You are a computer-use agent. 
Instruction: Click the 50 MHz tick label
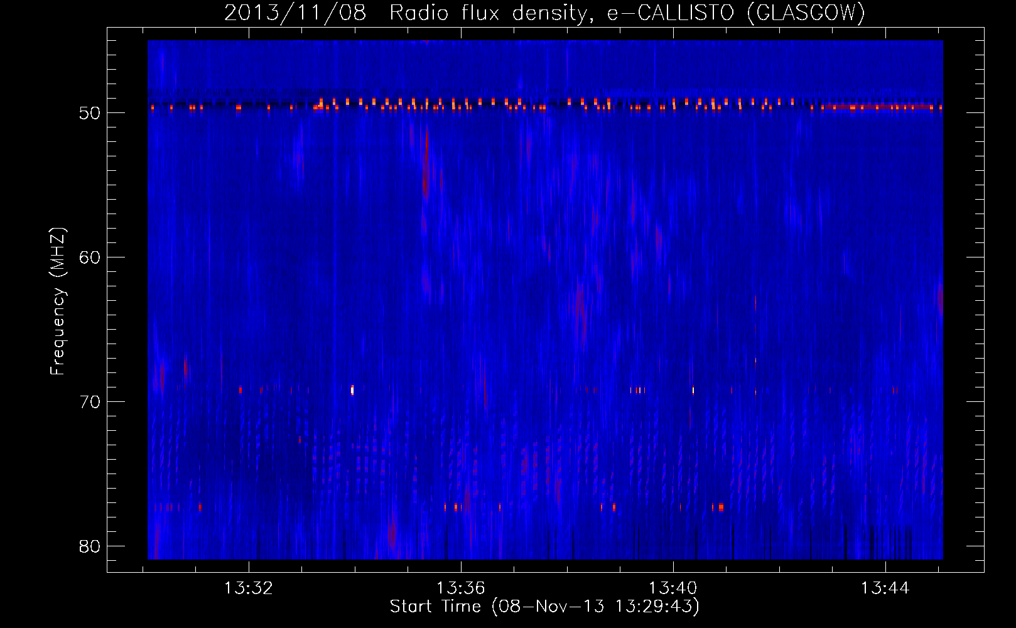click(x=90, y=113)
